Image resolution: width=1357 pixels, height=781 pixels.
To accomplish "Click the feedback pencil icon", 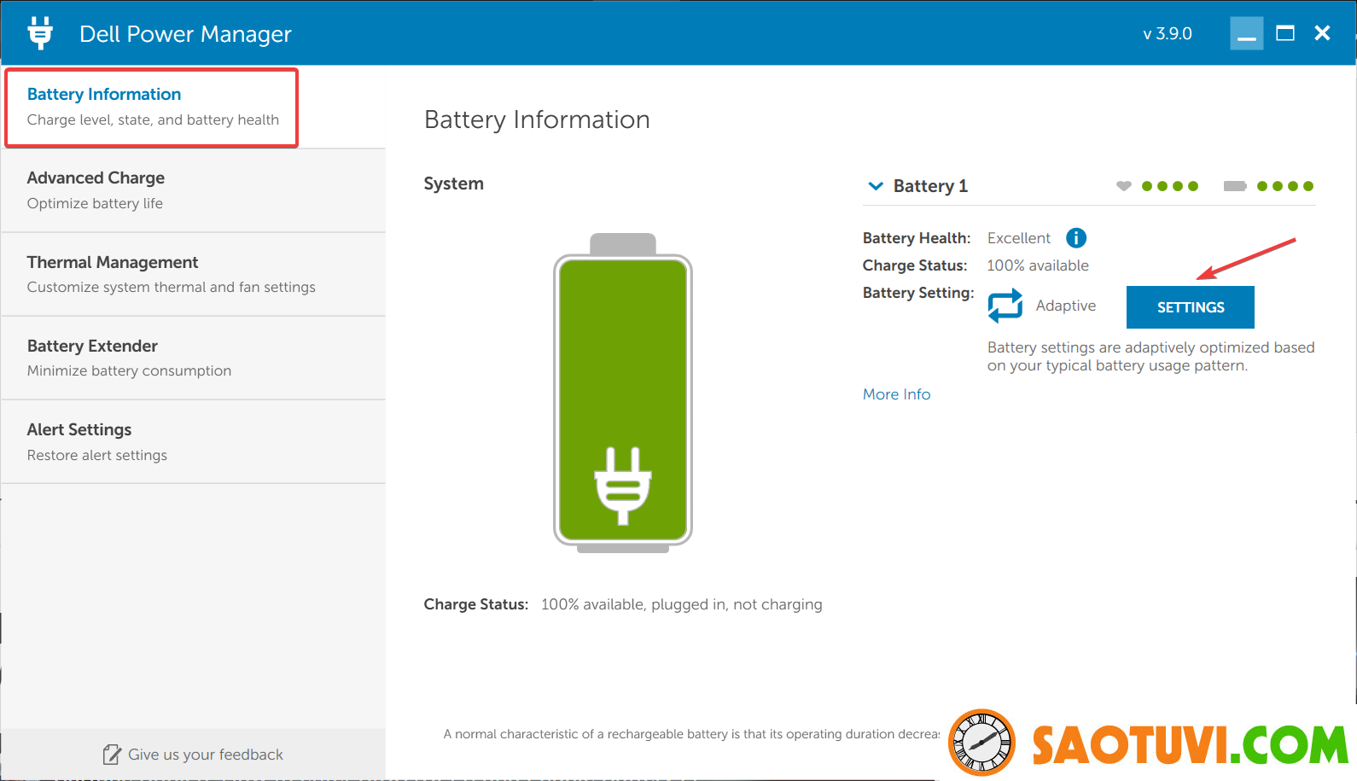I will point(112,755).
